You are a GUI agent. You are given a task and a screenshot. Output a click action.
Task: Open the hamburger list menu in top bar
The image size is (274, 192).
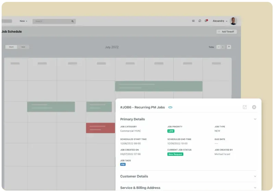(193, 21)
